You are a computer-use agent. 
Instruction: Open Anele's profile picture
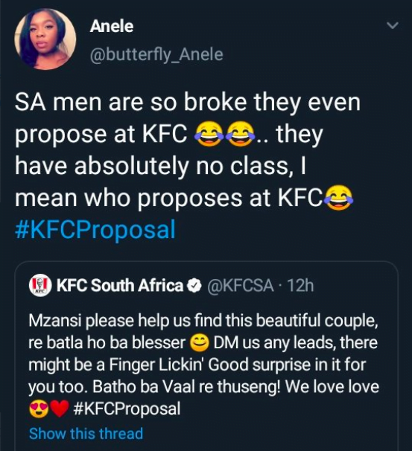pyautogui.click(x=45, y=39)
